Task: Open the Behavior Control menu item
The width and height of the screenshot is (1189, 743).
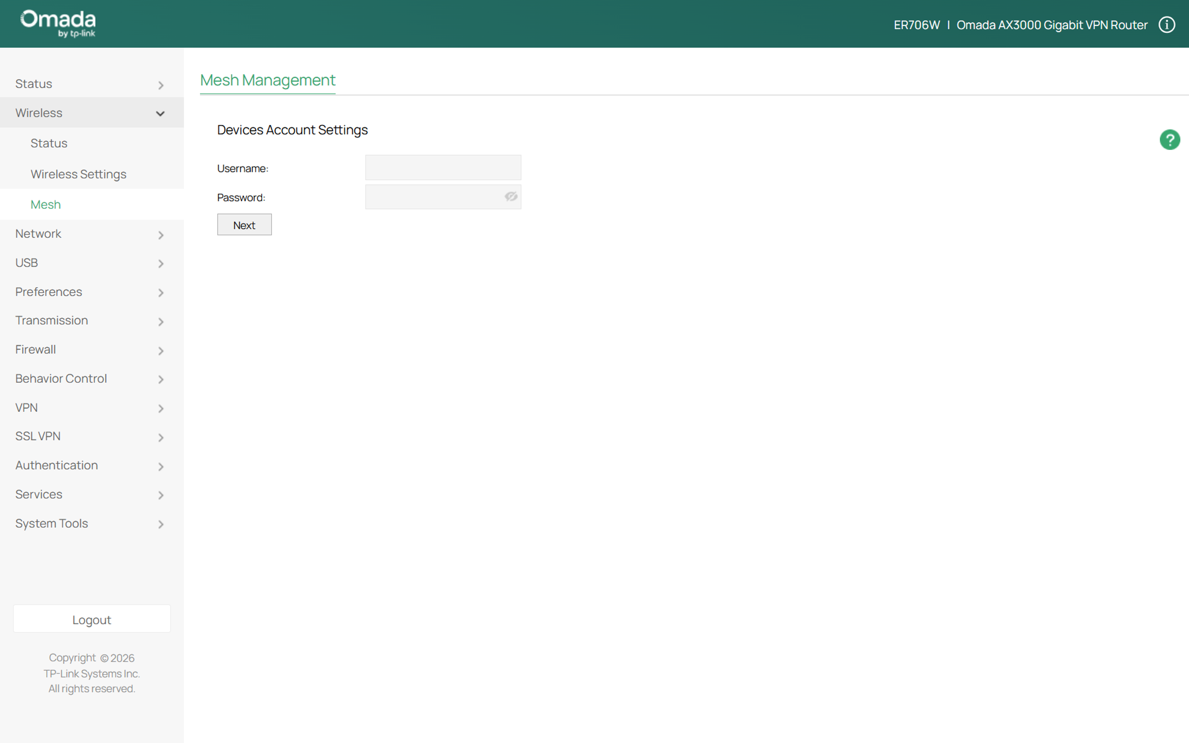Action: [x=92, y=378]
